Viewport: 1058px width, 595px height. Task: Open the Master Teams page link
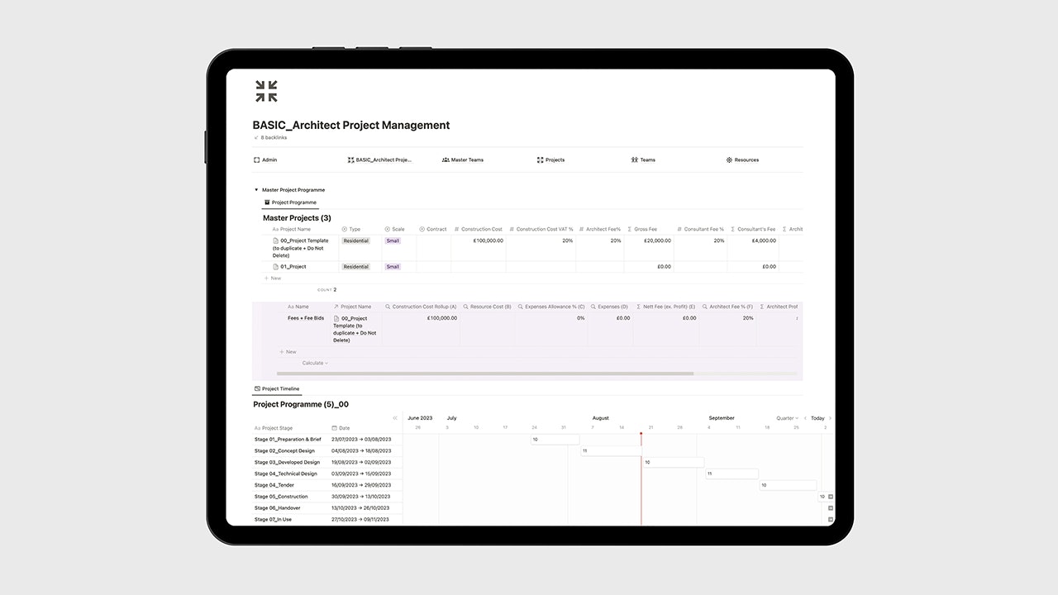point(463,159)
